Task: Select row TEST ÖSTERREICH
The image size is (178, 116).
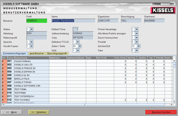Action: coord(87,96)
